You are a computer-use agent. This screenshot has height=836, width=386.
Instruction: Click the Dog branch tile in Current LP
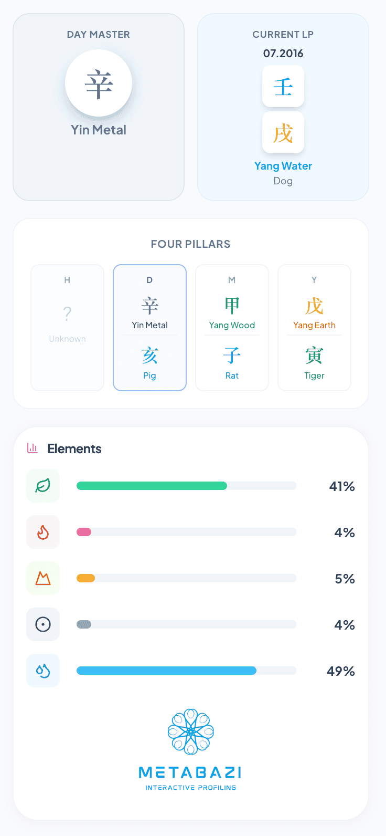[283, 132]
